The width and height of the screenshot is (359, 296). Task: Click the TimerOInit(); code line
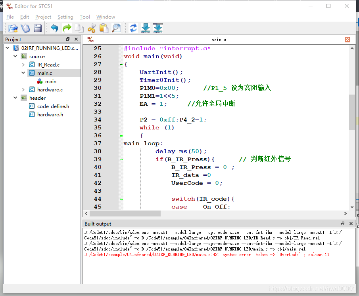(x=165, y=80)
